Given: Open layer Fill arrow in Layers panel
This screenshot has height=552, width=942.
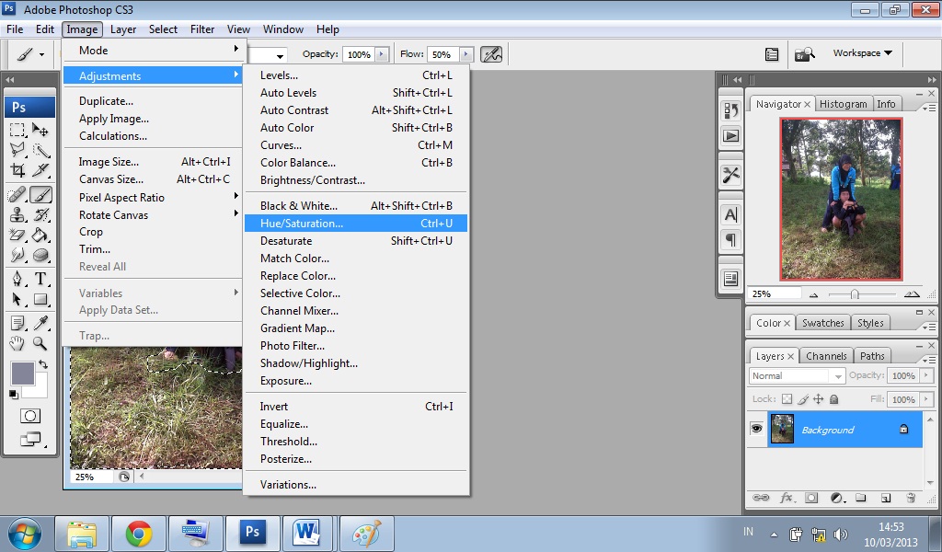Looking at the screenshot, I should click(925, 399).
